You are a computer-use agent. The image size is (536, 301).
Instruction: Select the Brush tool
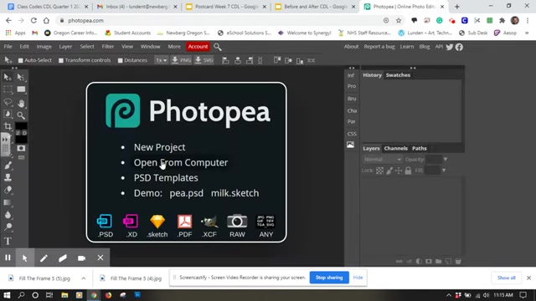pos(8,166)
